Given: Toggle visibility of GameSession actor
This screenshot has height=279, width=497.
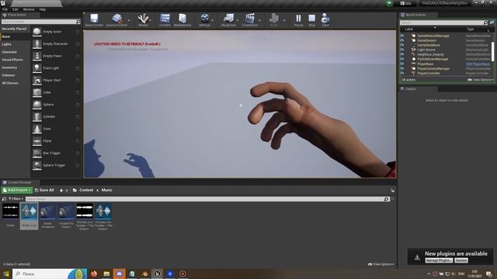Looking at the screenshot, I should [x=402, y=40].
